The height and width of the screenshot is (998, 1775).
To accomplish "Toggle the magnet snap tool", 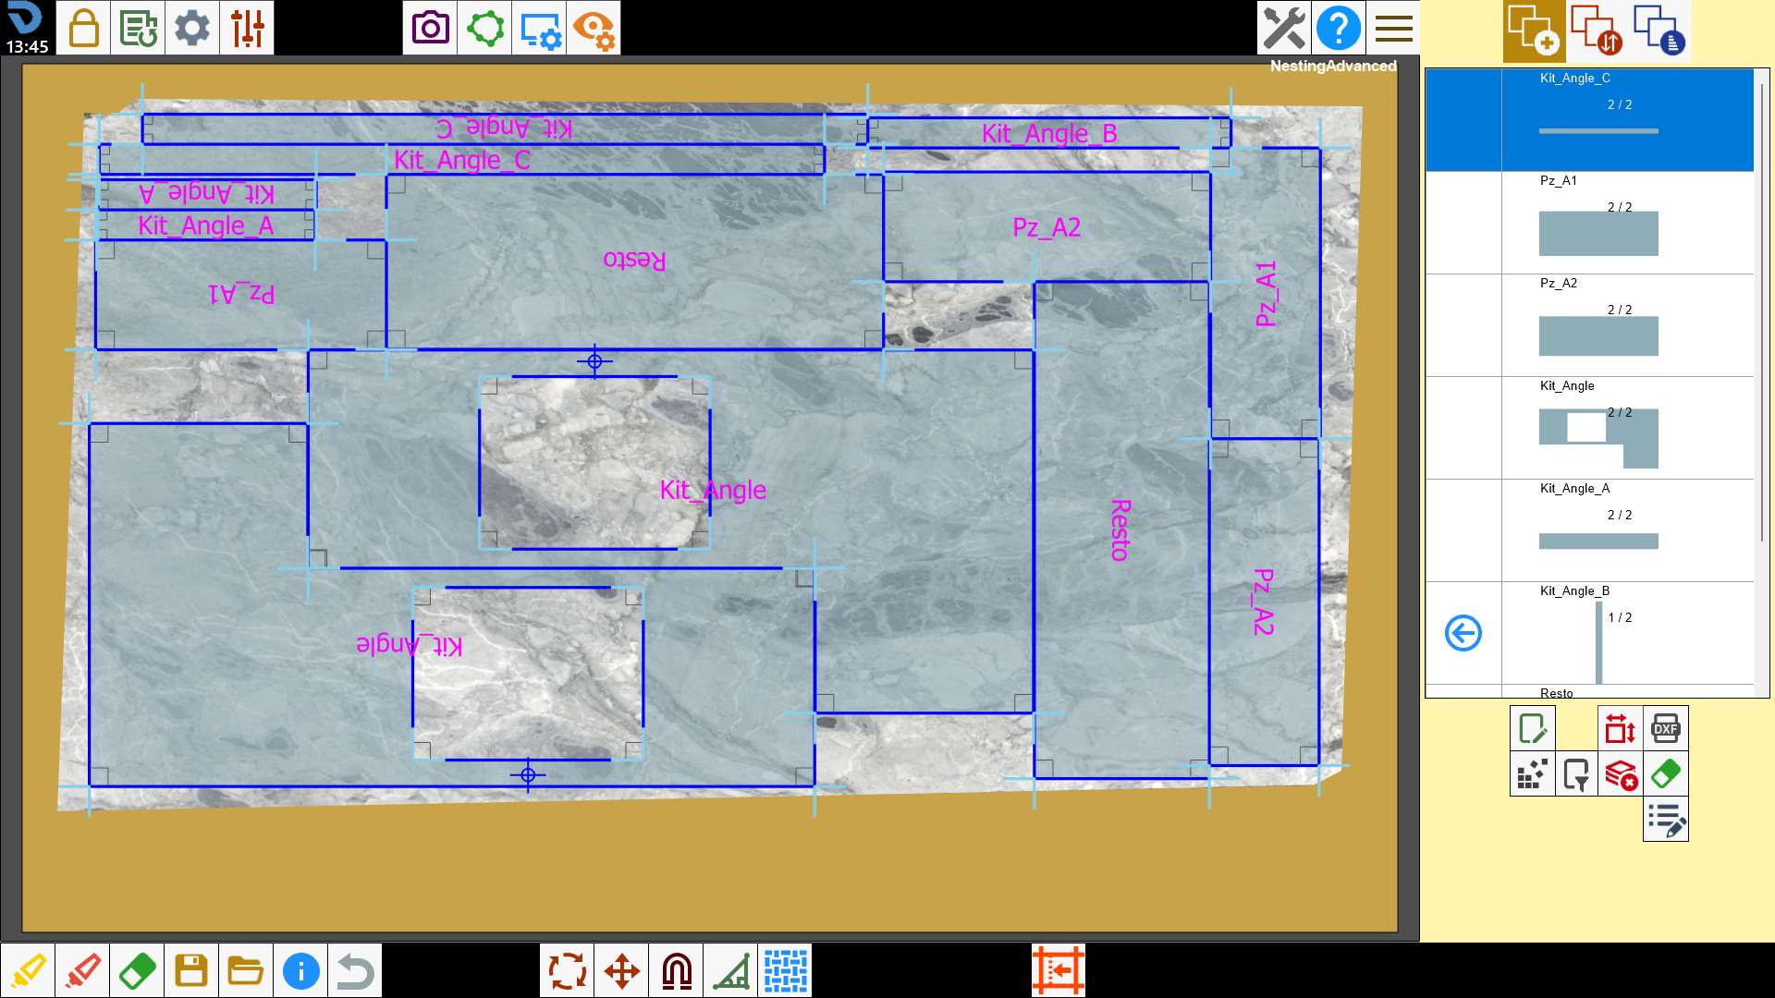I will point(676,970).
